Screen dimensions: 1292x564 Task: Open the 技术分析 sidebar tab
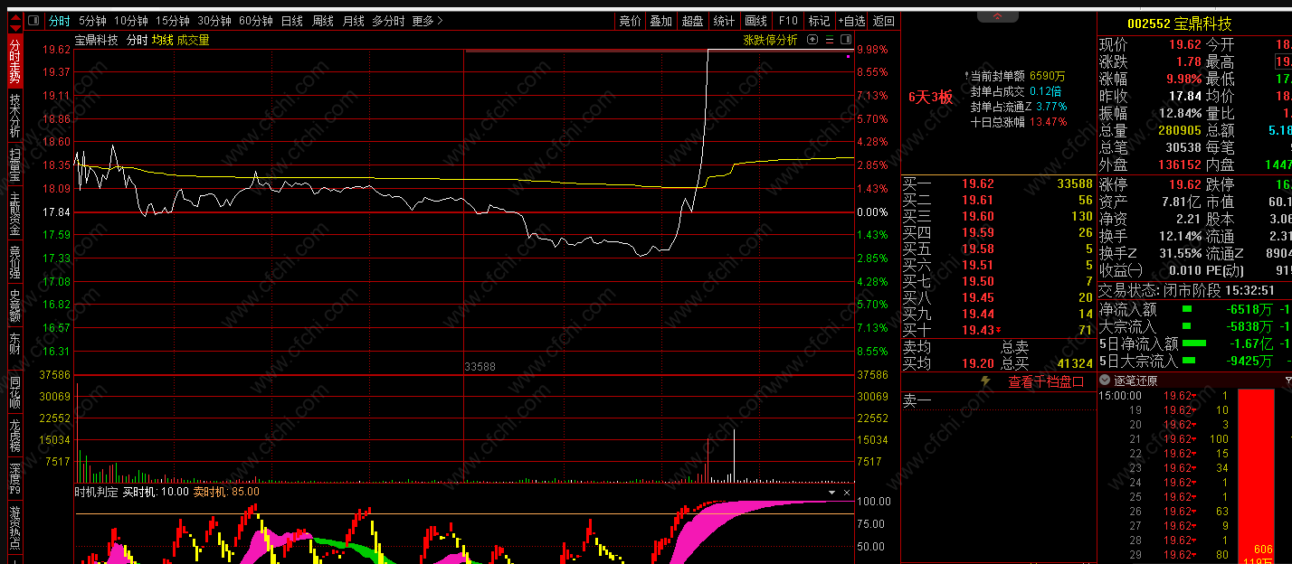coord(14,115)
